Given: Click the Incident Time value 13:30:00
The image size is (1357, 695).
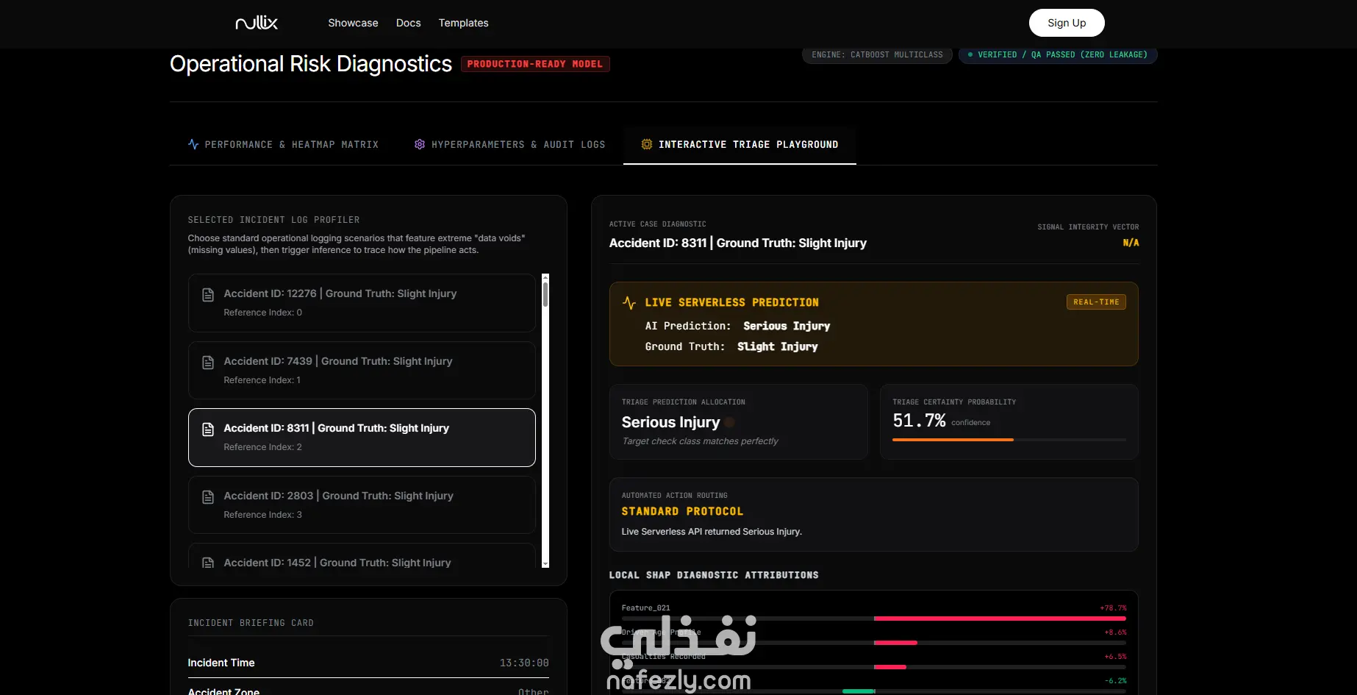Looking at the screenshot, I should tap(524, 663).
